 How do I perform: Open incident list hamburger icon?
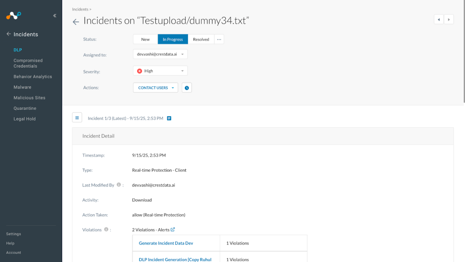point(77,118)
